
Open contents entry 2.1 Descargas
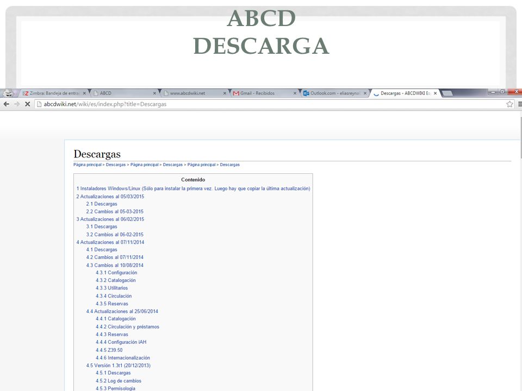pyautogui.click(x=102, y=204)
